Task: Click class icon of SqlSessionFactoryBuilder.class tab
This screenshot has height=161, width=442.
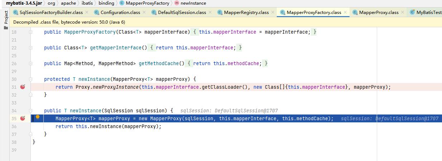Action: 16,12
